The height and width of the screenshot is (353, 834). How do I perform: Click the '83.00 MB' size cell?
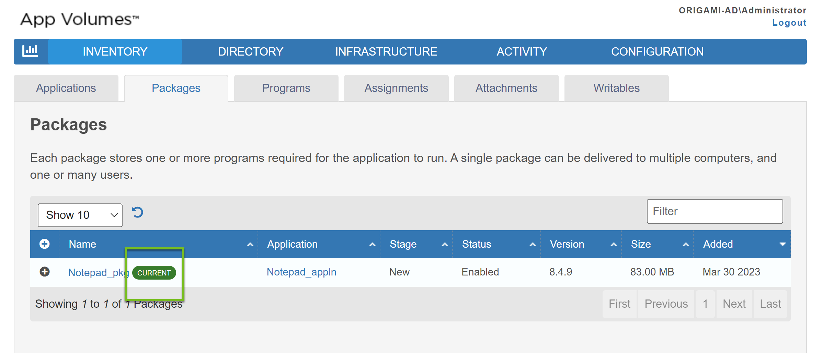[652, 272]
